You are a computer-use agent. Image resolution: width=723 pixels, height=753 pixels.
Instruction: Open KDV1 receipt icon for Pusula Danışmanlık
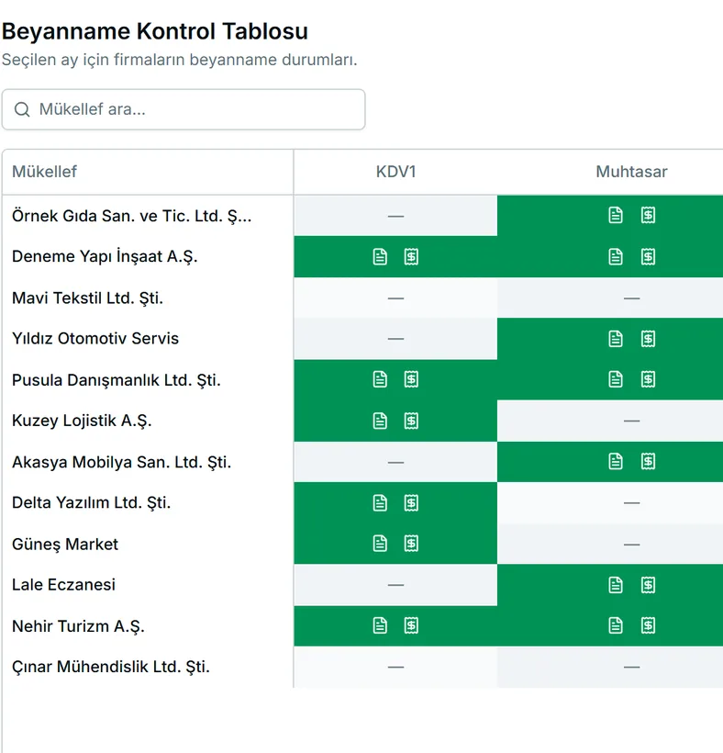coord(411,379)
